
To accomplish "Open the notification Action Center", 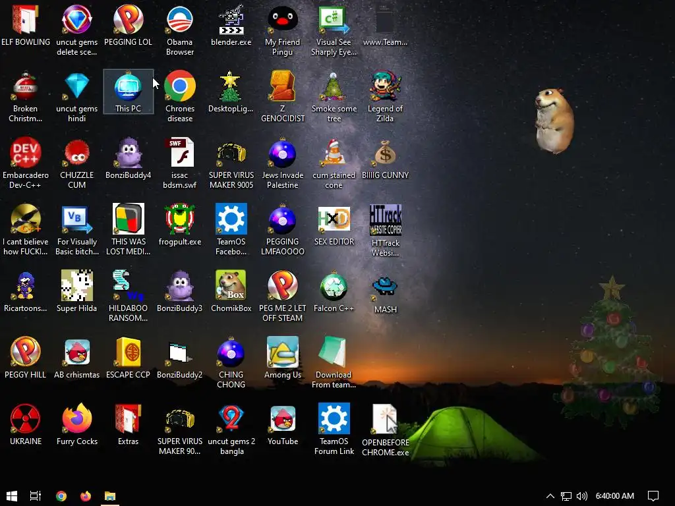I will [x=653, y=496].
